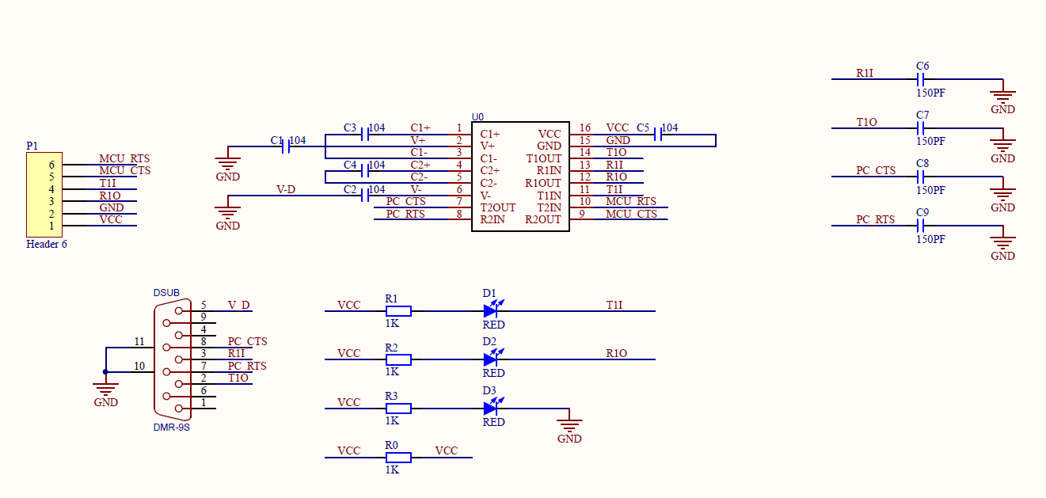Select "104" value beside C3

coord(377,127)
